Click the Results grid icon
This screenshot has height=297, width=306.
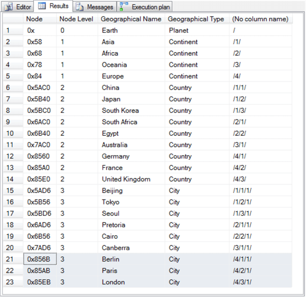pyautogui.click(x=42, y=6)
